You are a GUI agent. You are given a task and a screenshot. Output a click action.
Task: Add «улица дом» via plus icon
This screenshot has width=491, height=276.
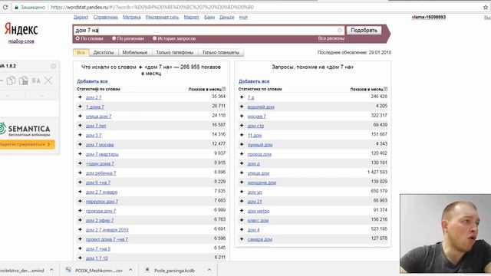[242, 172]
